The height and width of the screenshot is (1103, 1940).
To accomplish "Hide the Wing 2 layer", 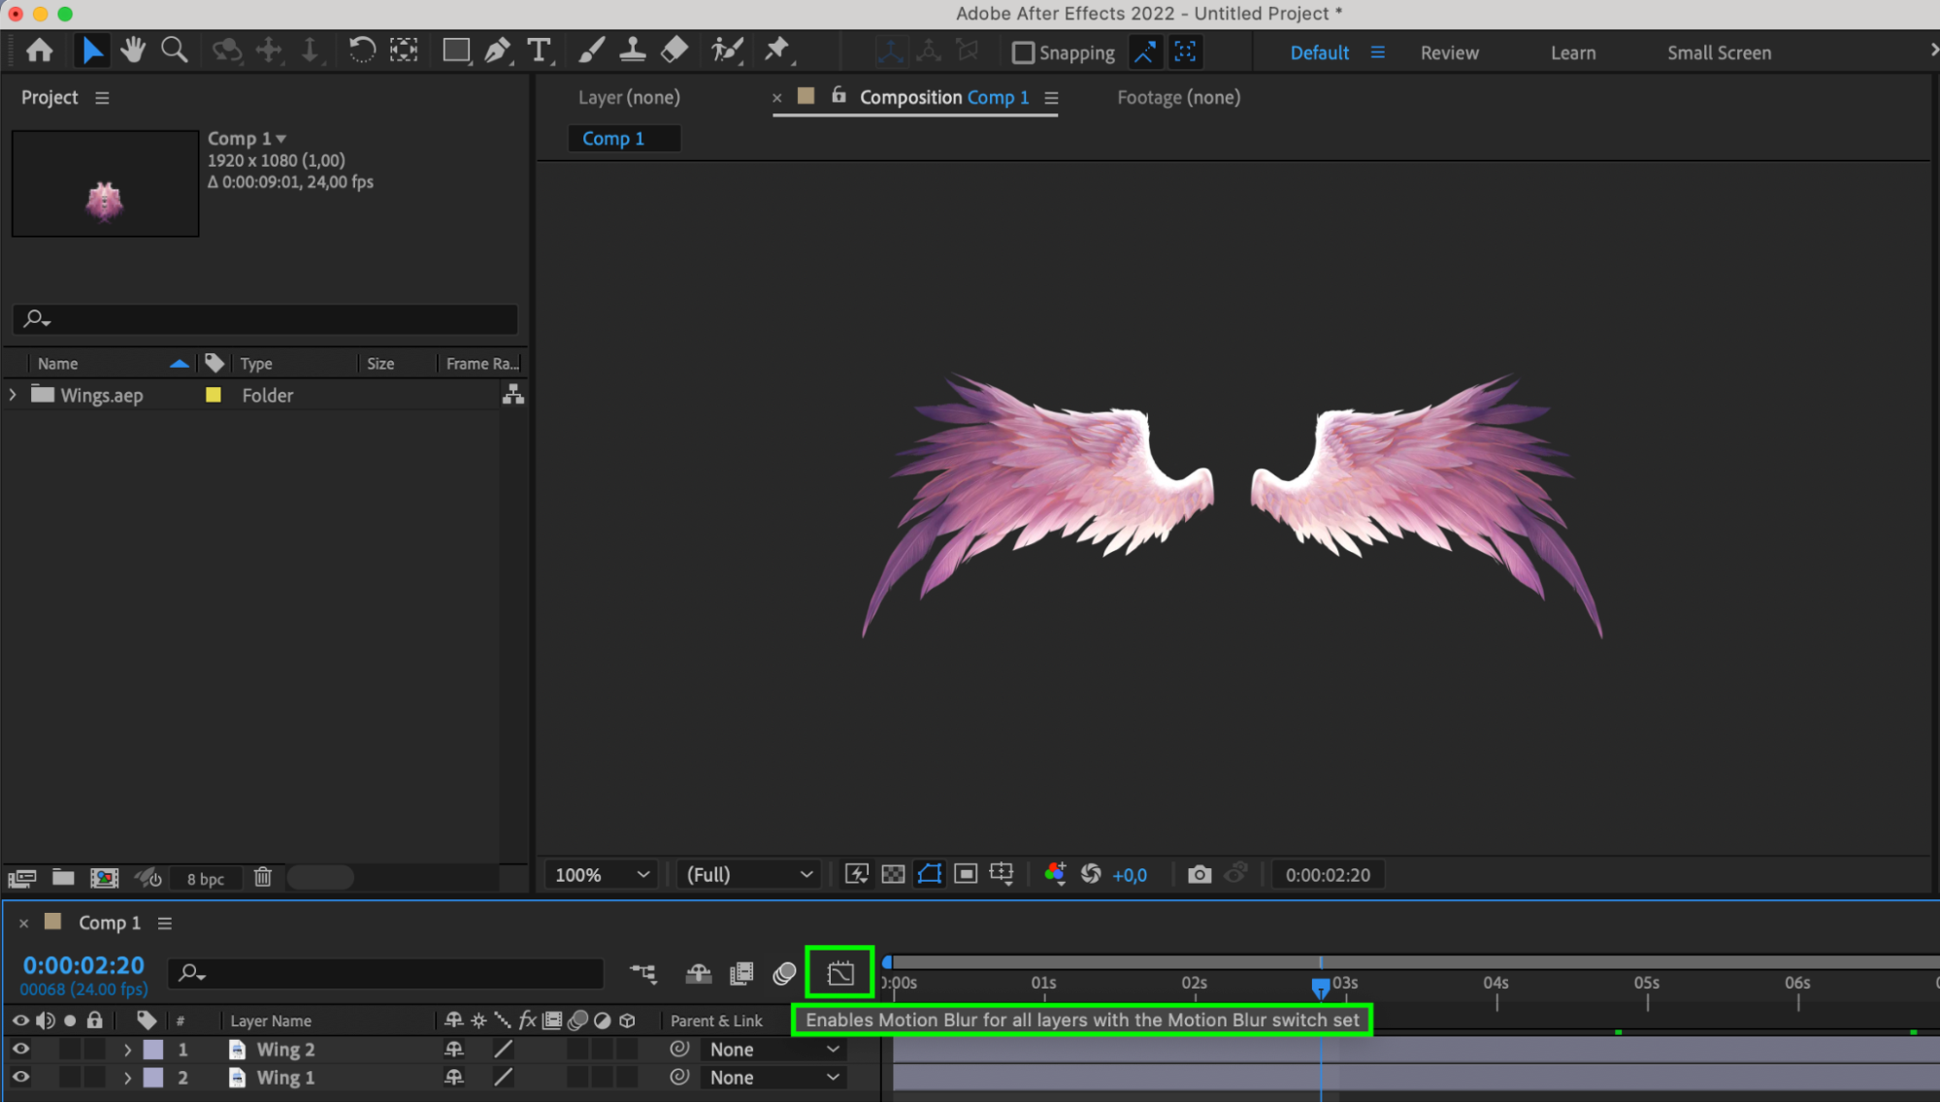I will pos(20,1049).
